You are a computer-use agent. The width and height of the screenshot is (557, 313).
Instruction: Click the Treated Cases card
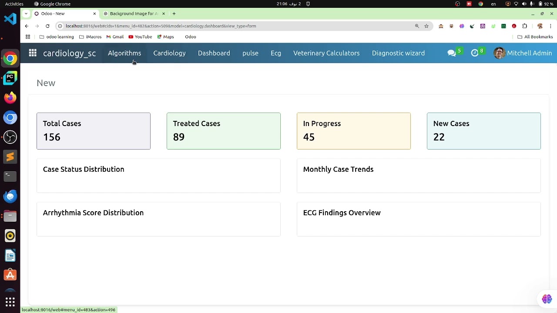tap(224, 131)
